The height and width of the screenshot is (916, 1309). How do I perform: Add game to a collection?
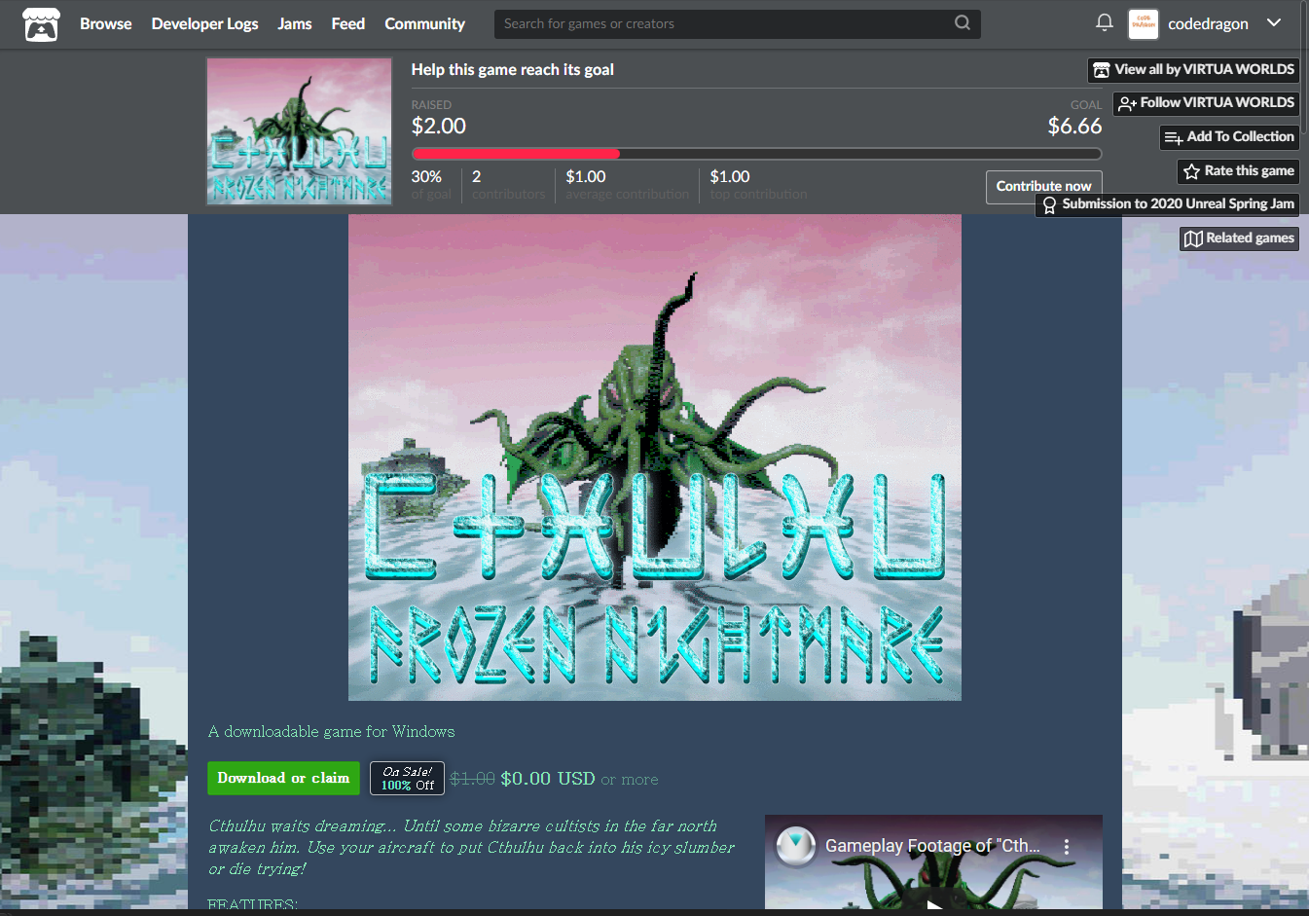tap(1229, 137)
